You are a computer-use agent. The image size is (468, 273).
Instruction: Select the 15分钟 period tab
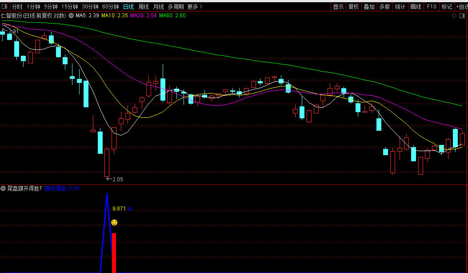69,7
